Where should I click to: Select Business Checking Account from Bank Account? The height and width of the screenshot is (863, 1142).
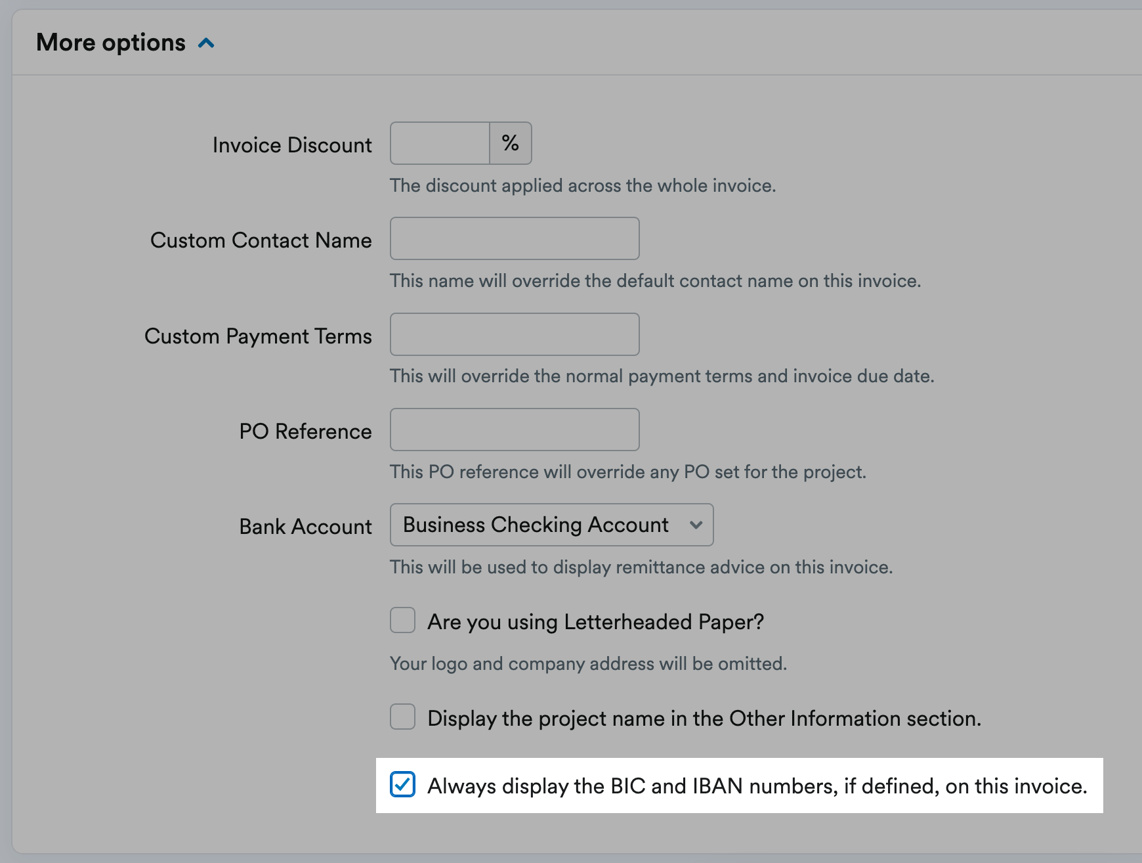[x=551, y=524]
